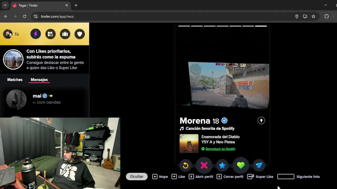Image resolution: width=337 pixels, height=189 pixels.
Task: Click the yellow Rewind arrow button
Action: point(186,165)
